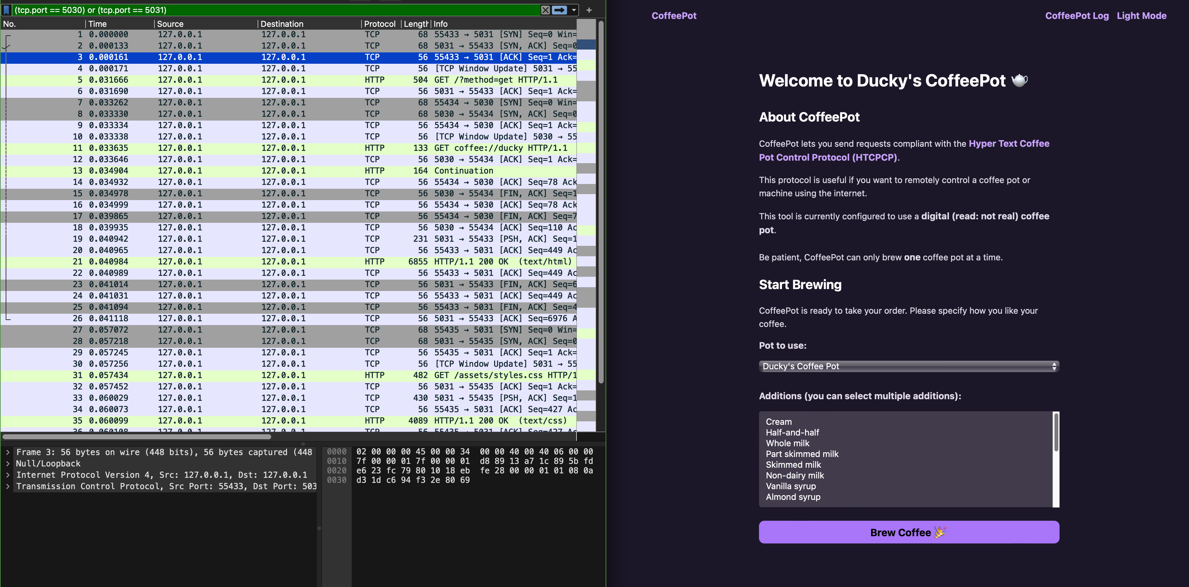
Task: Expand Internet Protocol Version 4 row
Action: 8,475
